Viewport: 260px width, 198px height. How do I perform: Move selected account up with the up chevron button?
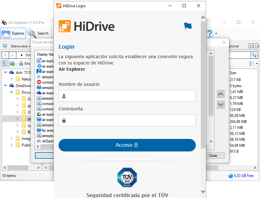[x=221, y=94]
